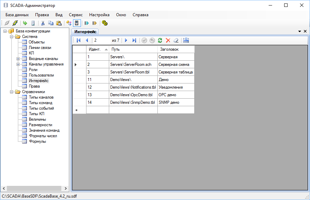310x200 pixels.
Task: Open the Сервис menu
Action: [x=76, y=15]
